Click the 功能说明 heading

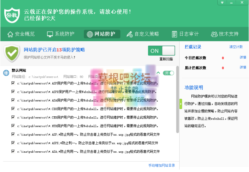click(x=194, y=87)
